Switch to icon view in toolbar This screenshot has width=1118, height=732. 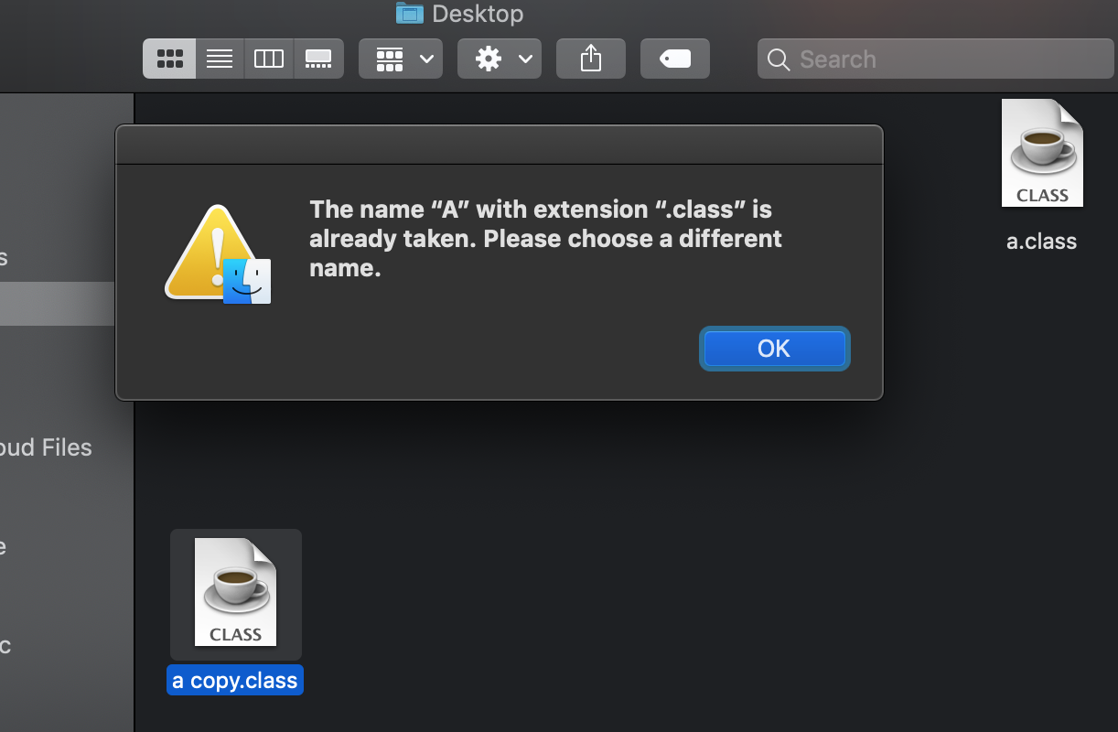[169, 59]
